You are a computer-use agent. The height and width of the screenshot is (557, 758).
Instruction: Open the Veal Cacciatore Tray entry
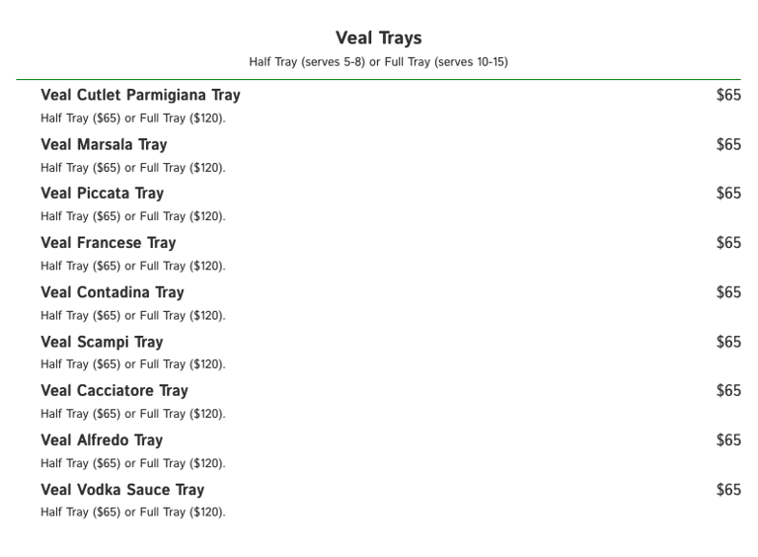114,391
